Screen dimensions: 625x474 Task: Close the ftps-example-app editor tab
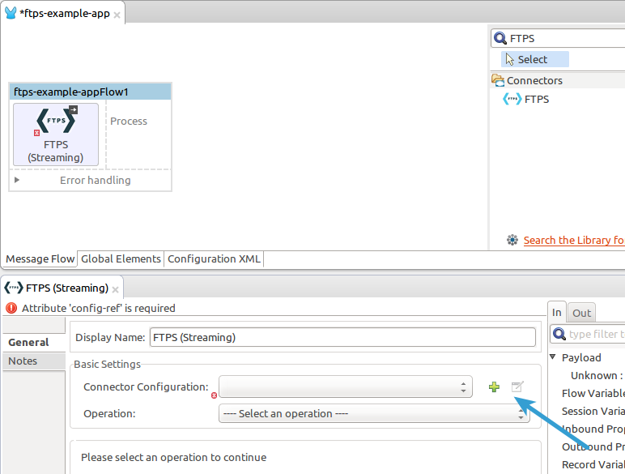pos(117,14)
